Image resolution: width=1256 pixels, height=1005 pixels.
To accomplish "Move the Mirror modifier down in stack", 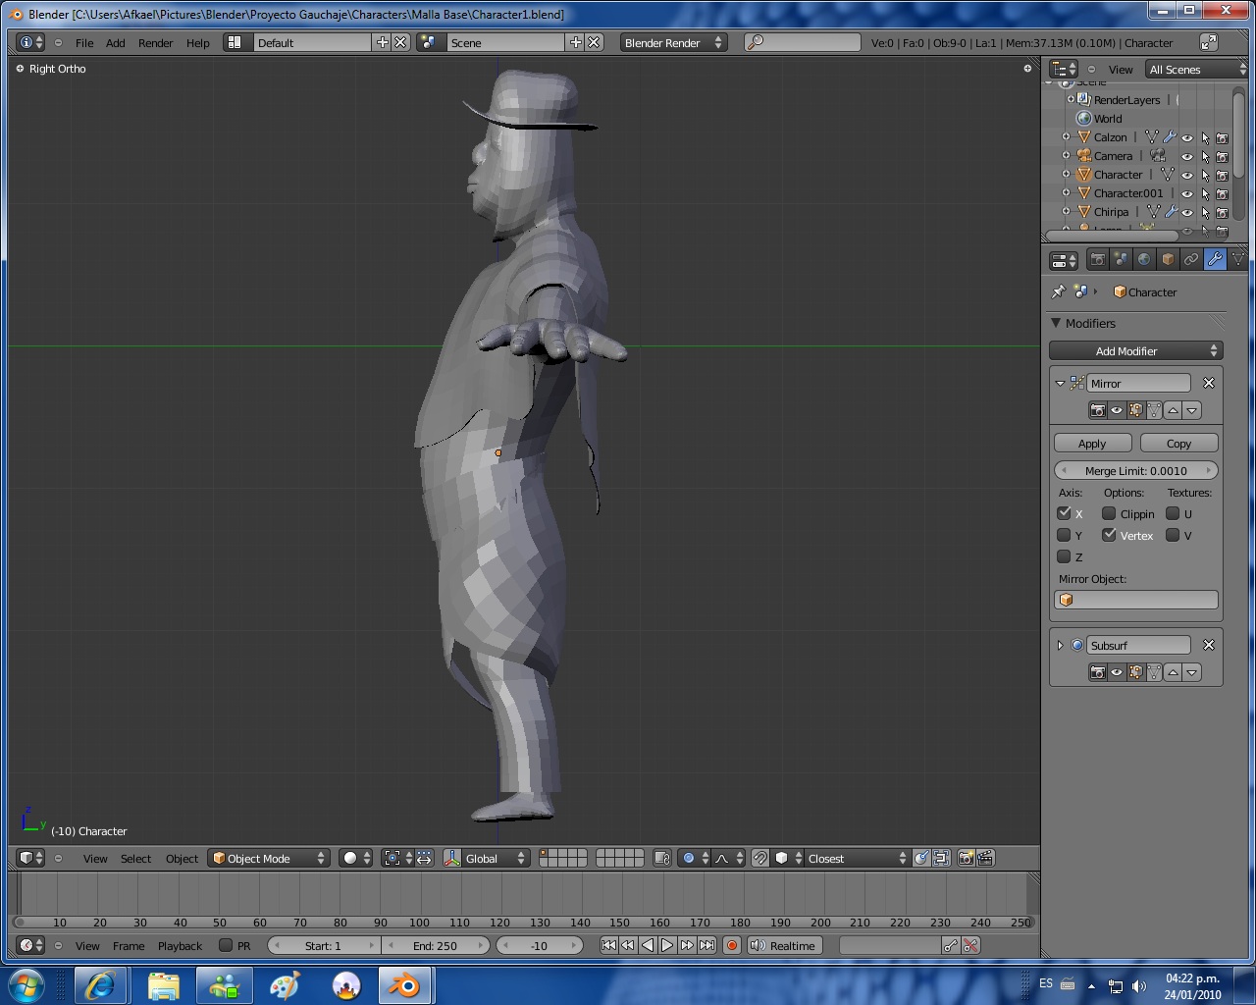I will [1191, 410].
